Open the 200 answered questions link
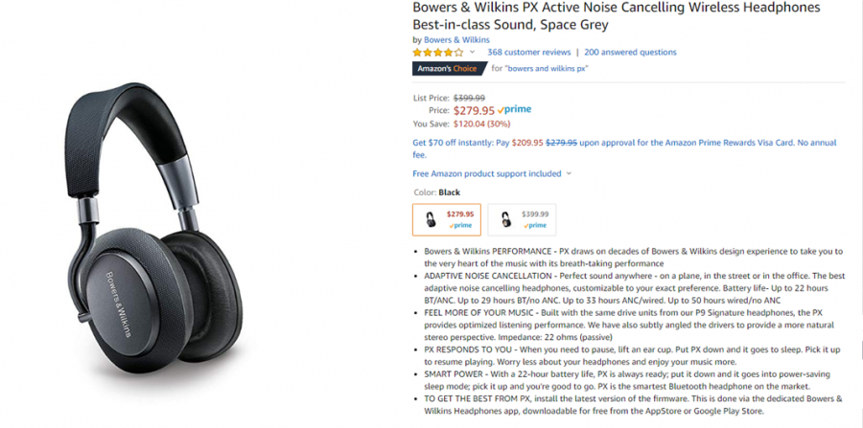 (x=630, y=53)
